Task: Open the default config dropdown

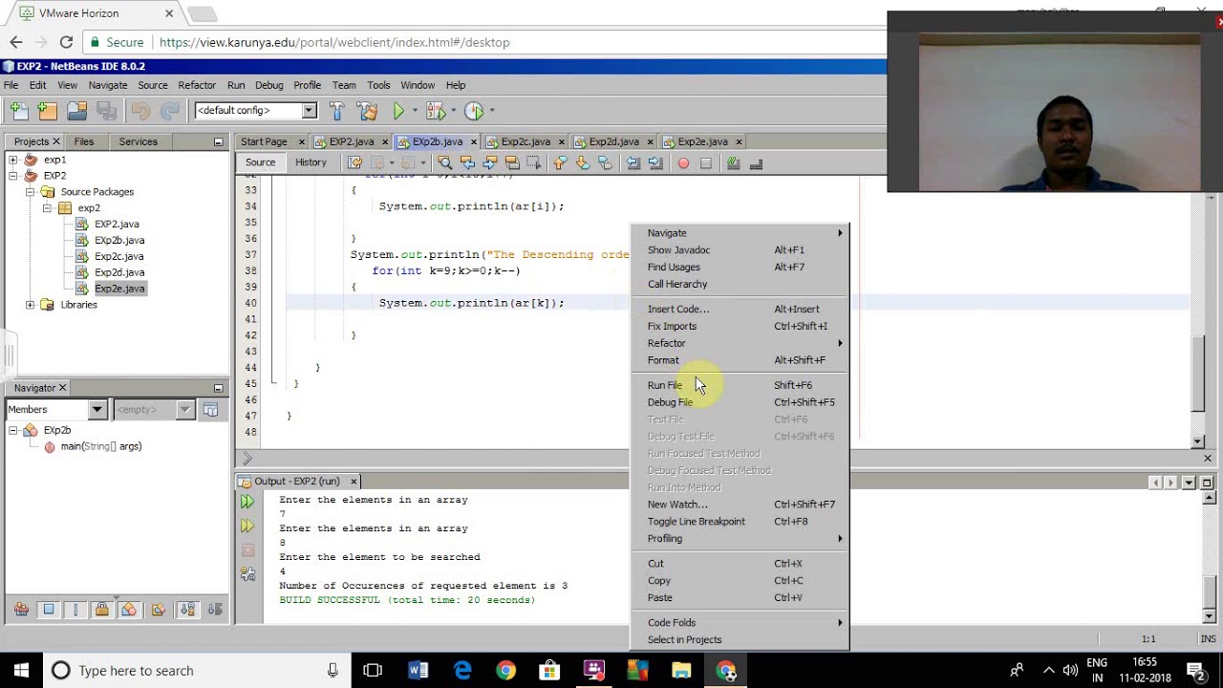Action: pos(309,110)
